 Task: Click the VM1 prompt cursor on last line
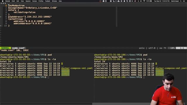[x=48, y=77]
